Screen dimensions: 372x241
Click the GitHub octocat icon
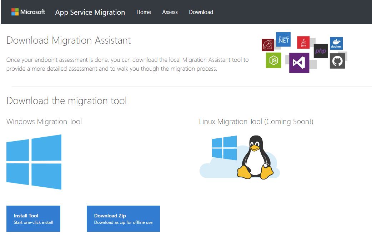[337, 61]
